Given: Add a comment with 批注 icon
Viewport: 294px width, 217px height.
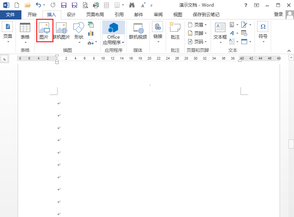Looking at the screenshot, I should click(175, 31).
